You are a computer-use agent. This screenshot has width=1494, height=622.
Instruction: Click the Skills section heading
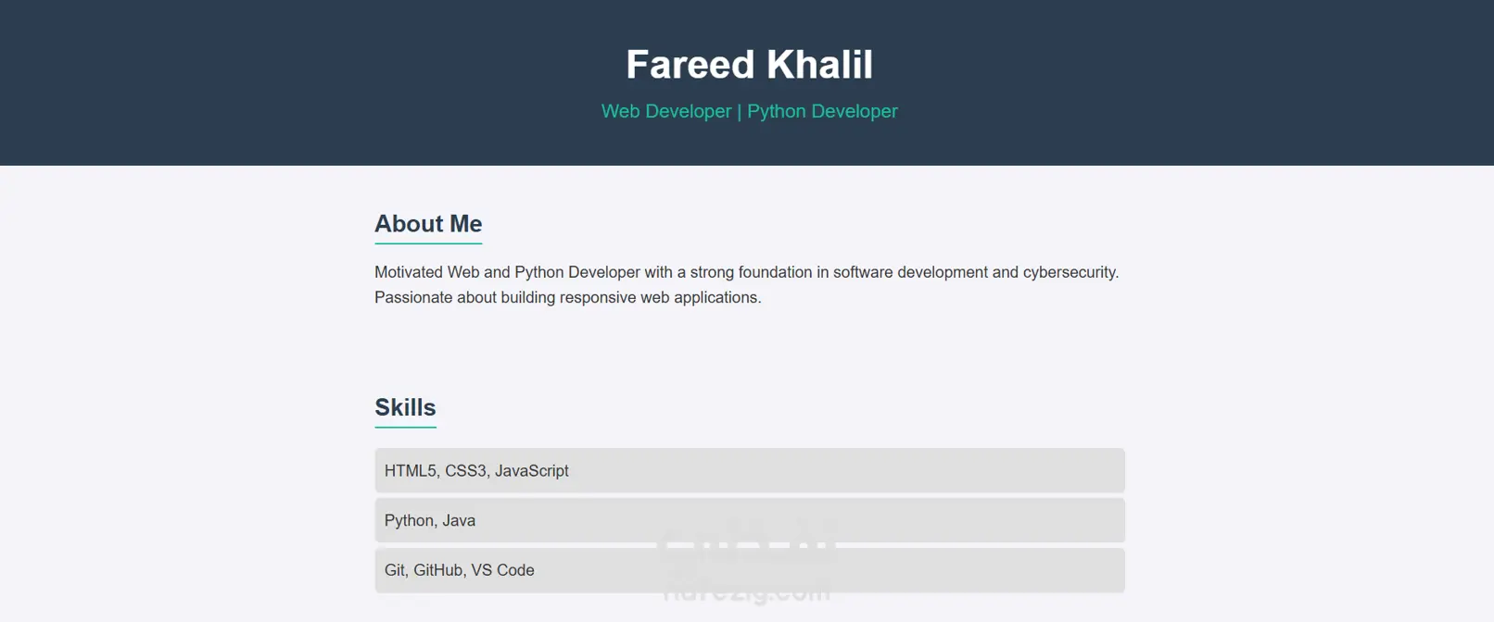(x=405, y=407)
